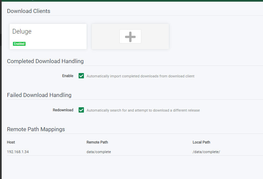The width and height of the screenshot is (263, 179).
Task: Click the Completed Download Handling heading
Action: 45,61
